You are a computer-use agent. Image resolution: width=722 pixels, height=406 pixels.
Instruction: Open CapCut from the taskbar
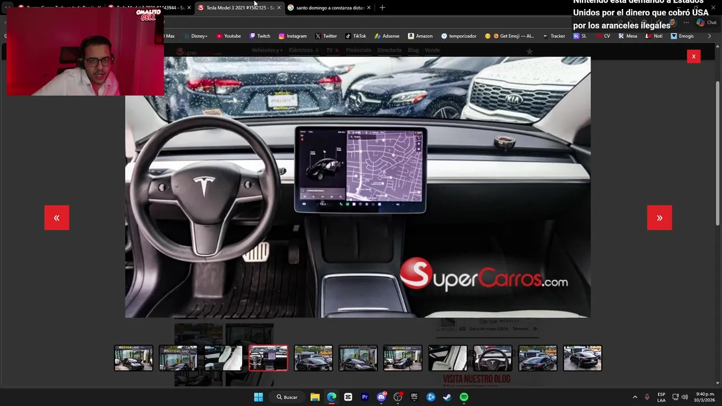[348, 397]
